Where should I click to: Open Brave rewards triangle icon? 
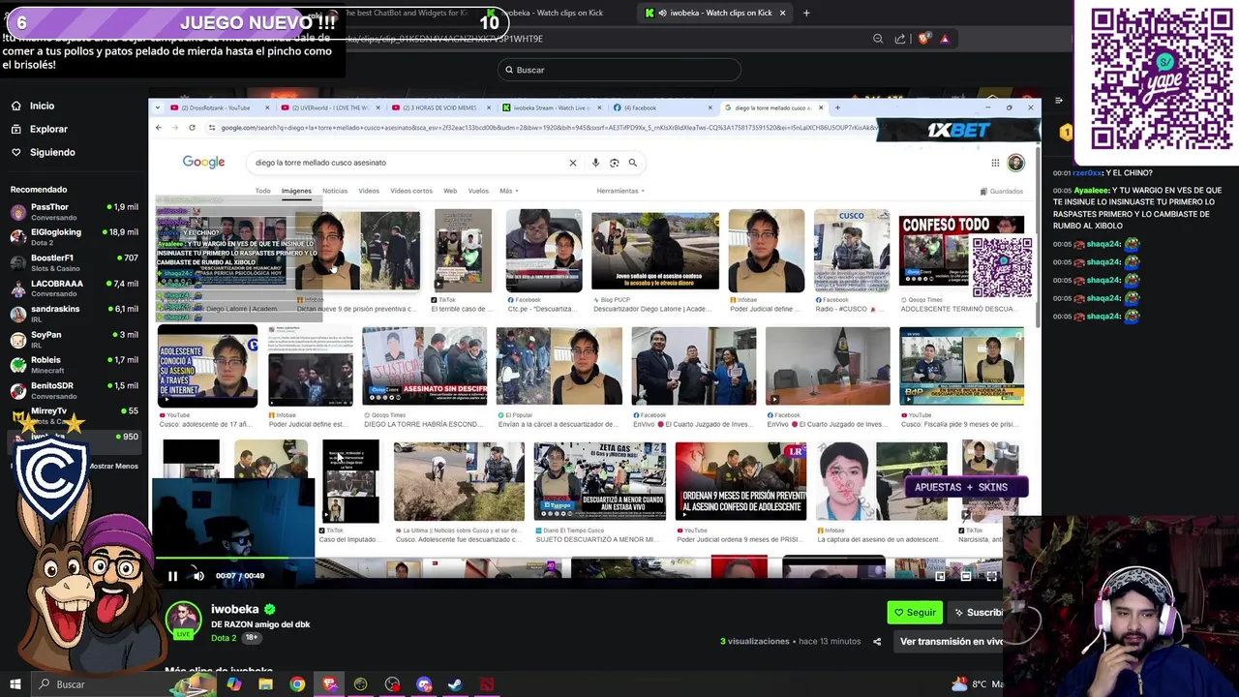pos(945,39)
